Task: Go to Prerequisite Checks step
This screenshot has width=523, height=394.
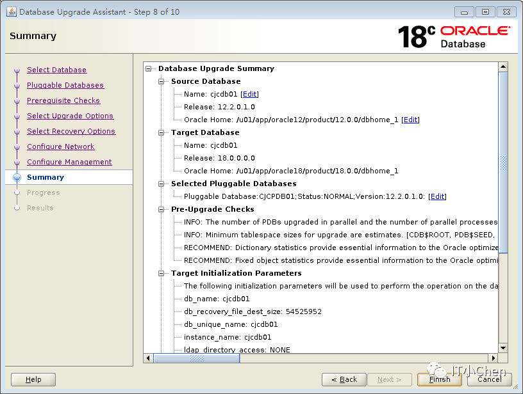Action: point(63,100)
